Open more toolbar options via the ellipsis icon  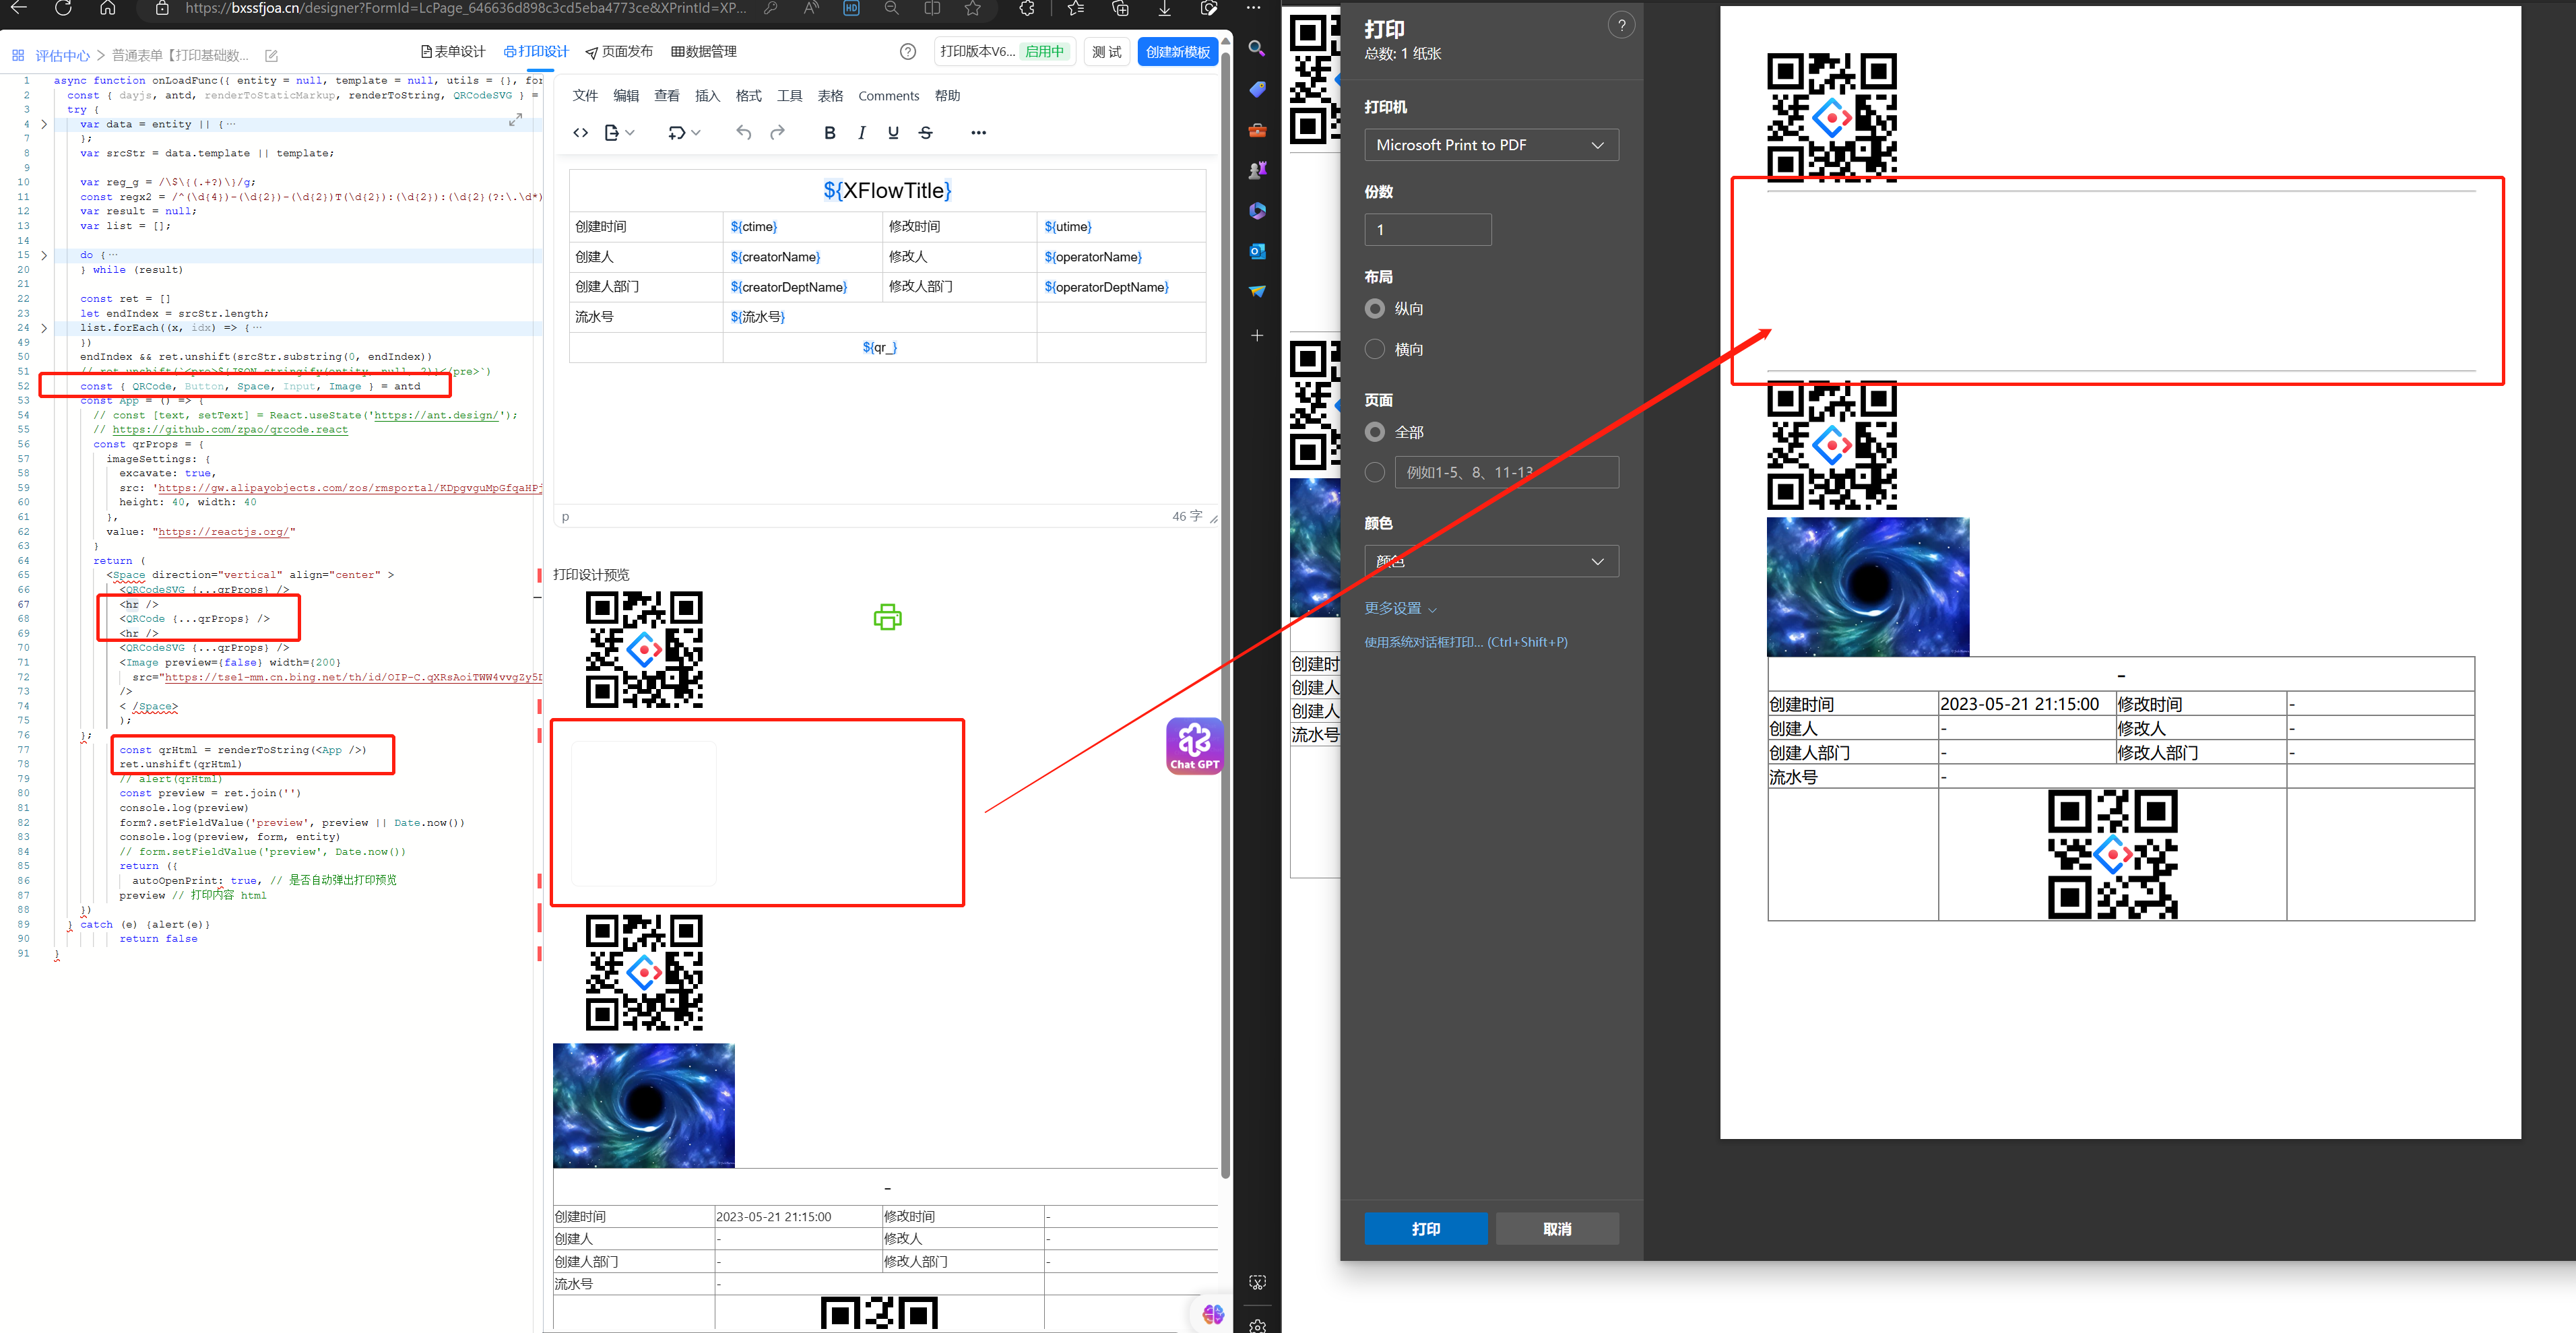pos(978,131)
